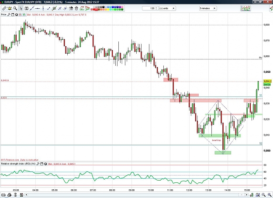The width and height of the screenshot is (273, 198).
Task: Pick the black color swatch
Action: 104,7
